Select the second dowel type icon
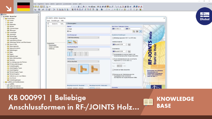 (75, 54)
